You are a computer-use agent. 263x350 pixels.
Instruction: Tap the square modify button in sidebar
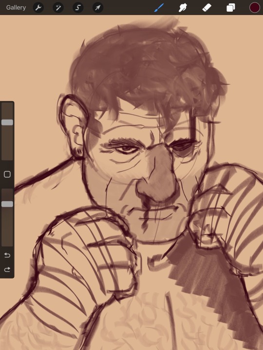(7, 175)
